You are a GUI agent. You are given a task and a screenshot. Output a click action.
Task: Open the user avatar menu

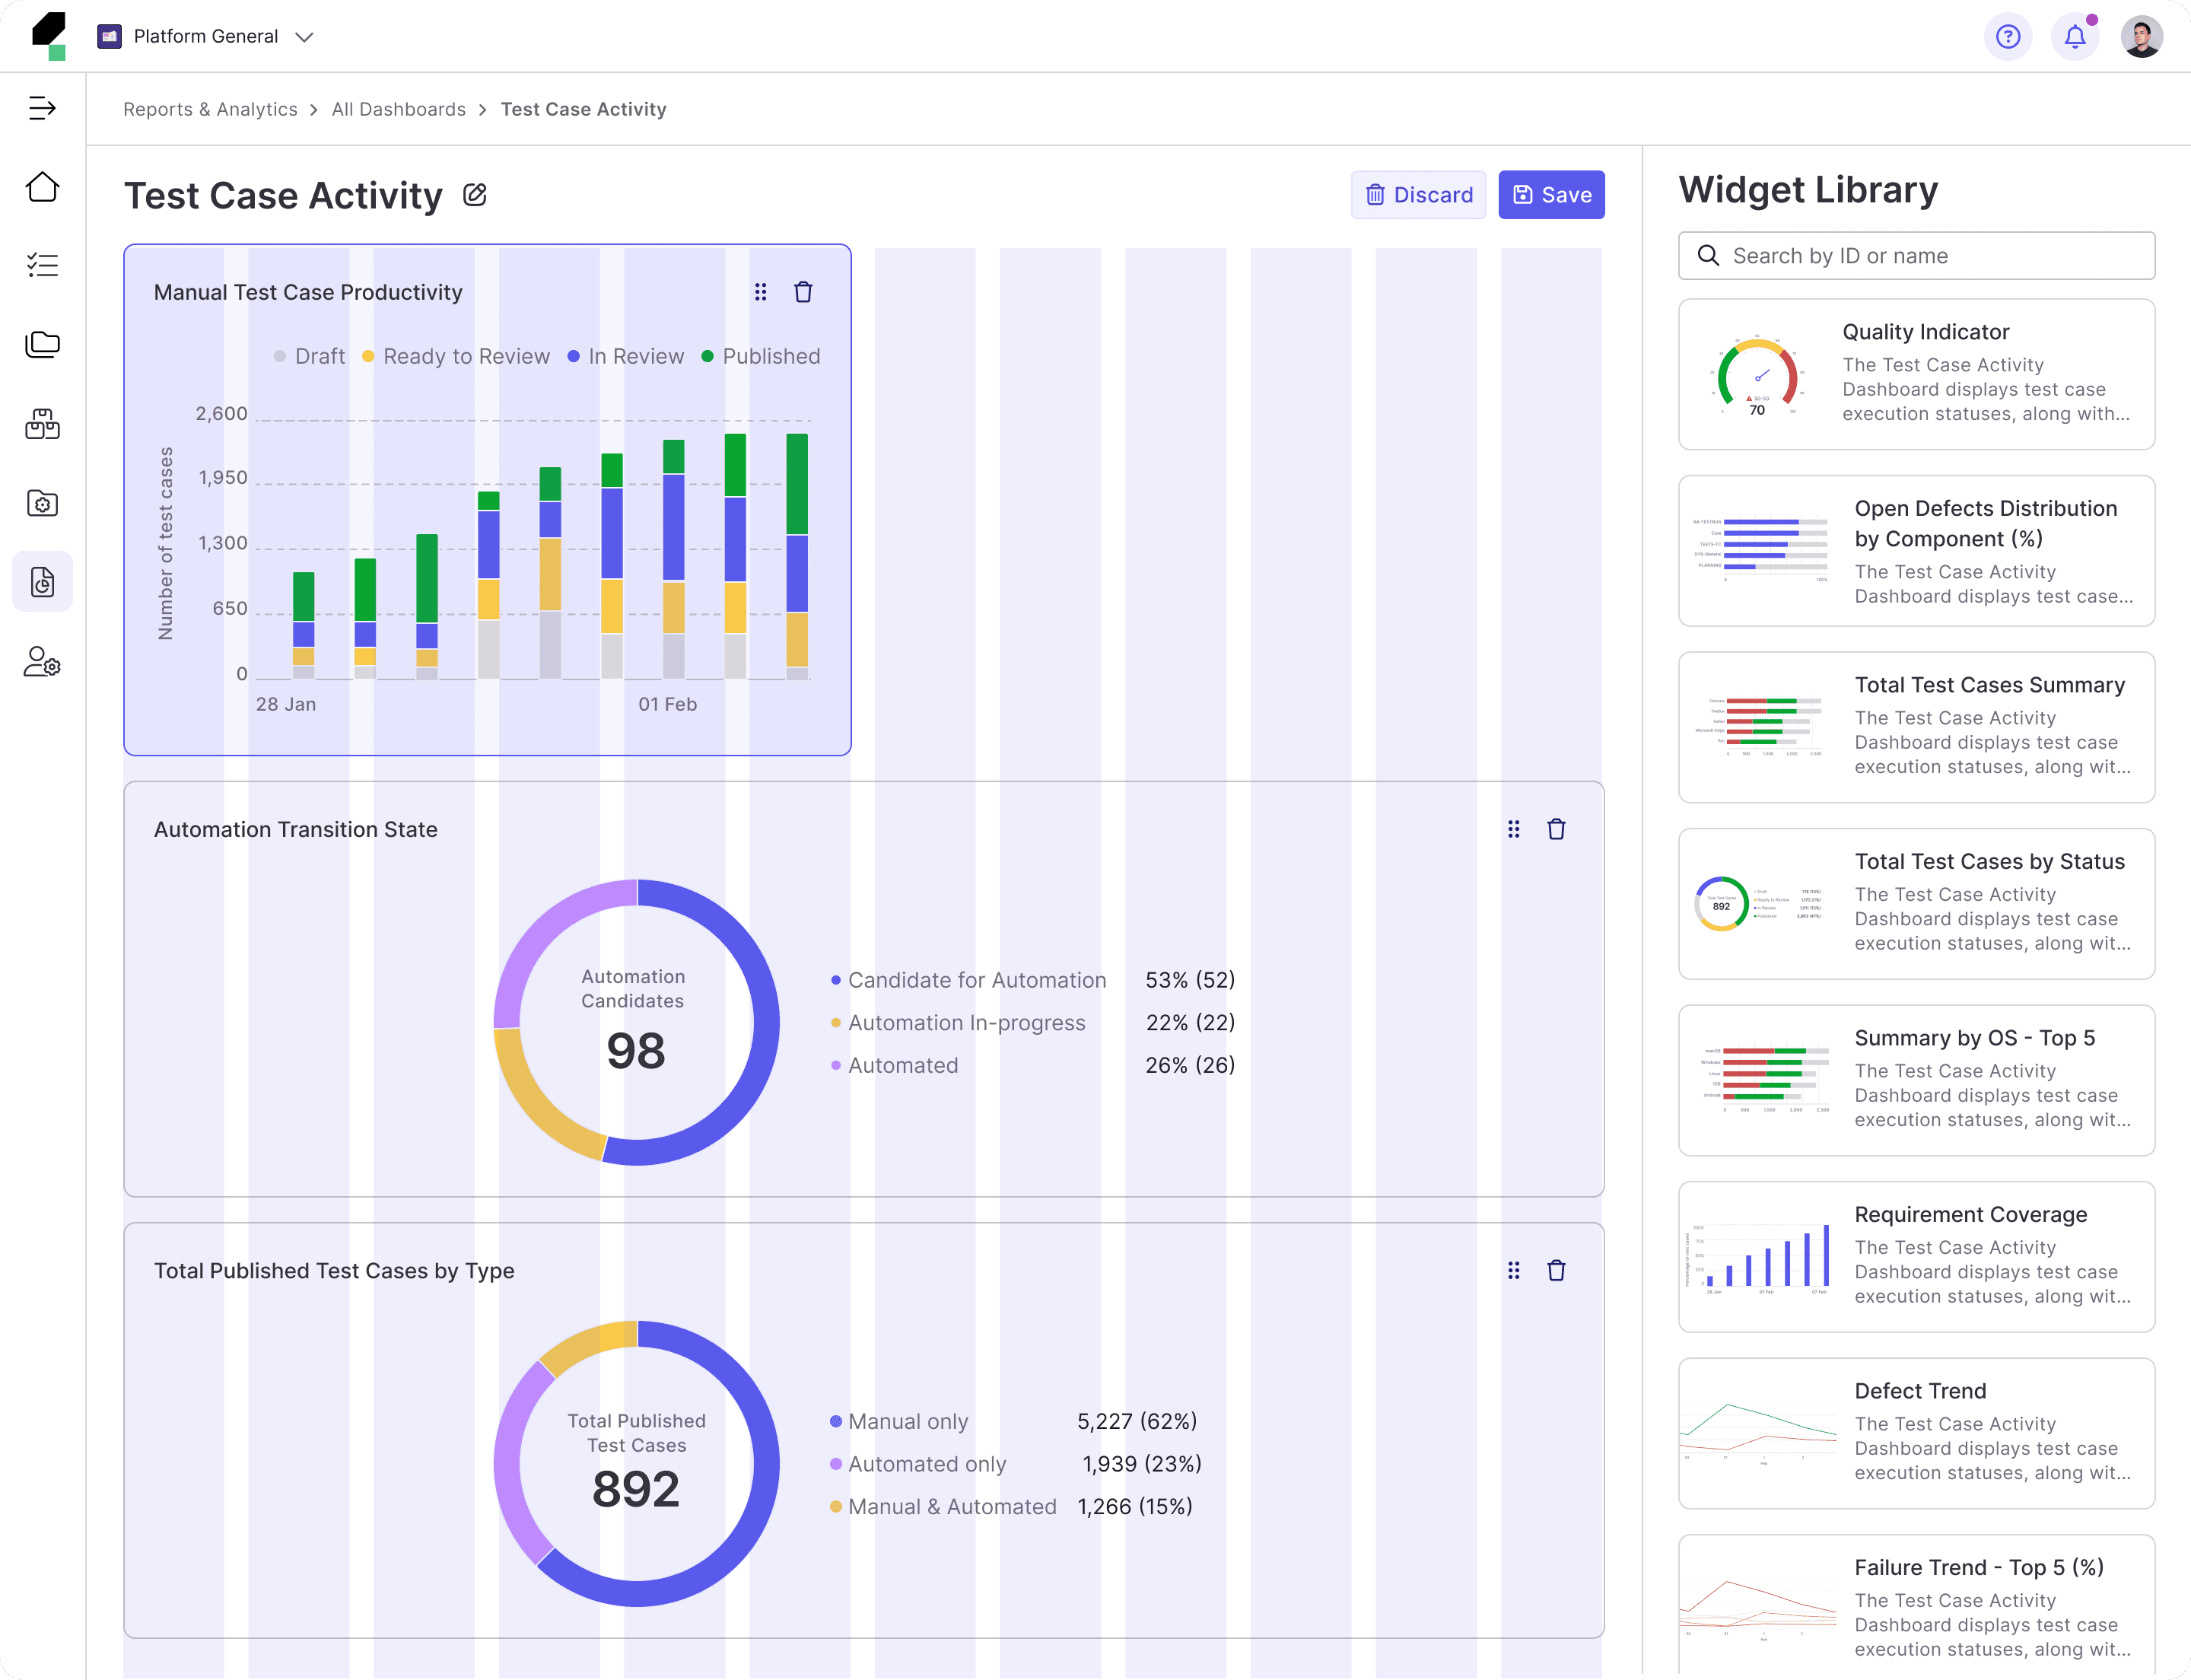coord(2141,37)
